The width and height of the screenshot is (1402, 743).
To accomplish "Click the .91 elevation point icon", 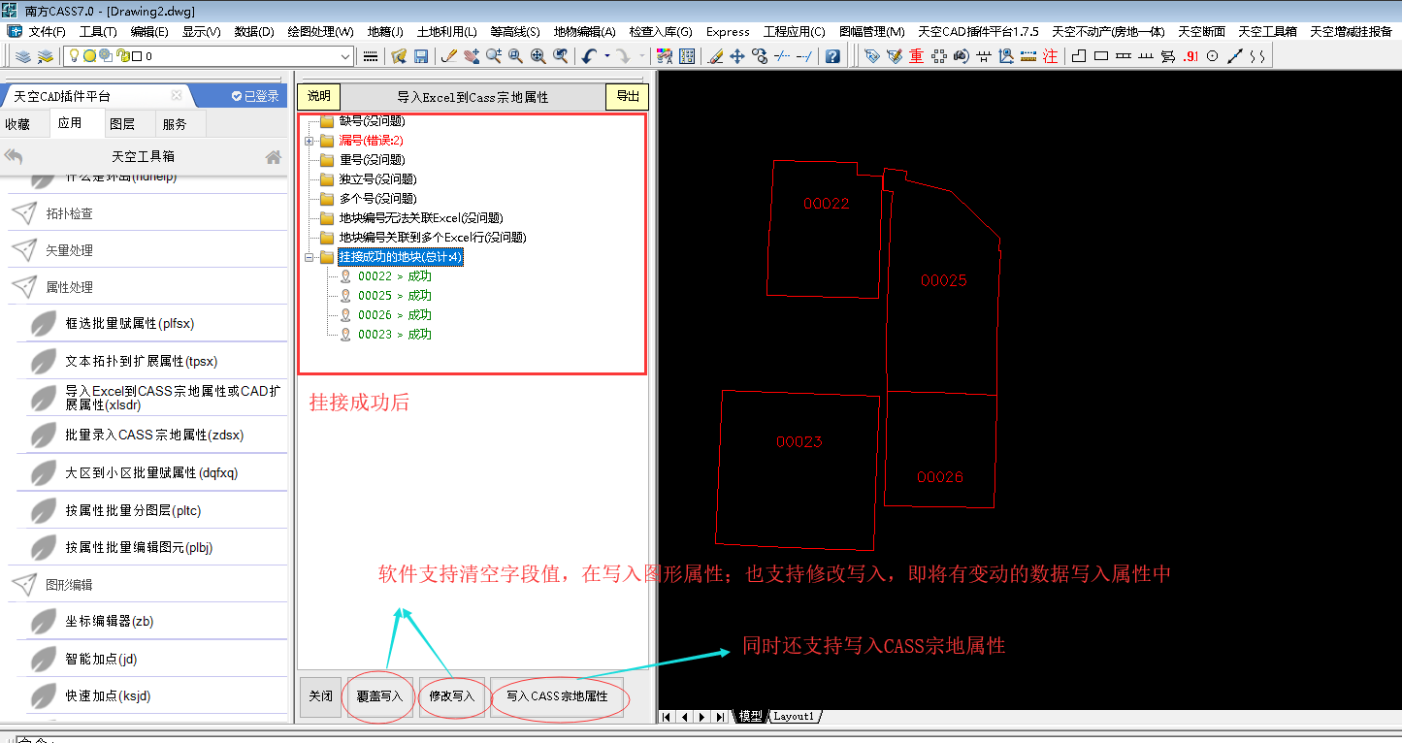I will (x=1191, y=56).
